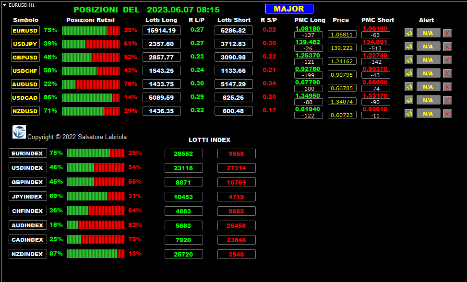Click the N/A alert field for USDCAD
This screenshot has width=467, height=282.
click(428, 100)
